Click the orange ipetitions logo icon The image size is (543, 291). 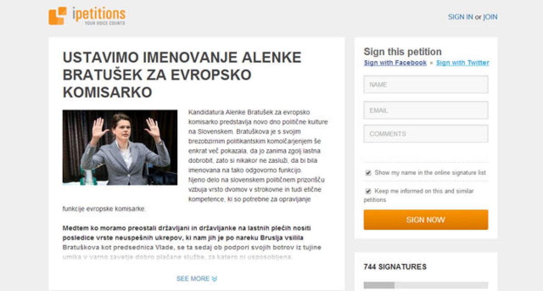(57, 16)
